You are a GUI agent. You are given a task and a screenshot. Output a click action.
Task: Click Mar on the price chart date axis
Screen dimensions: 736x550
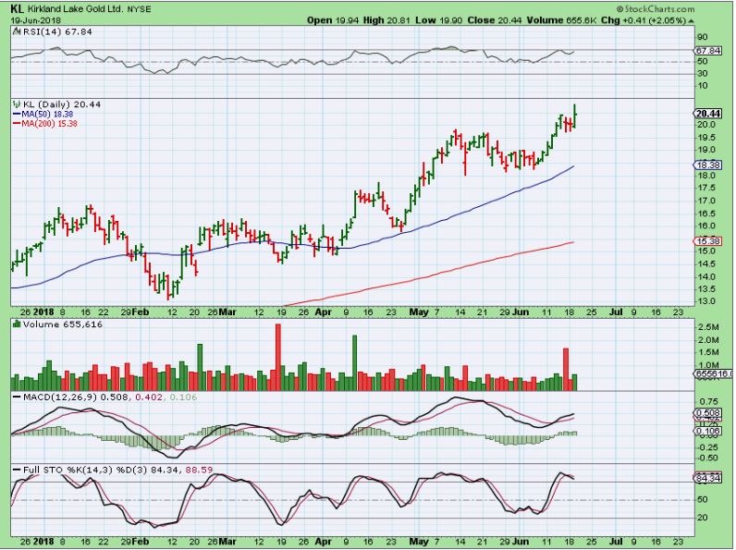[227, 312]
